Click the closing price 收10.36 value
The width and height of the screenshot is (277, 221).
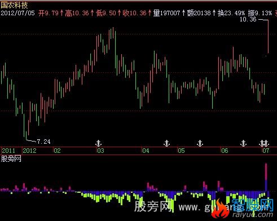point(134,13)
